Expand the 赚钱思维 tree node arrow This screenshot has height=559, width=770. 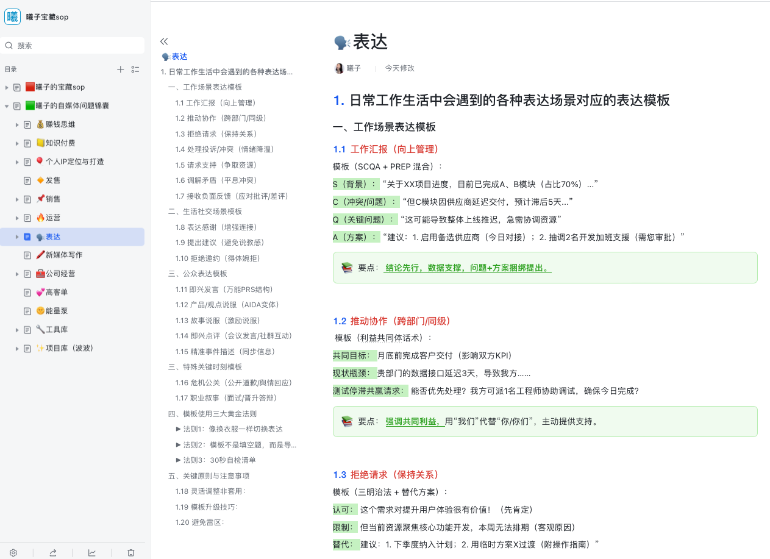(x=17, y=125)
